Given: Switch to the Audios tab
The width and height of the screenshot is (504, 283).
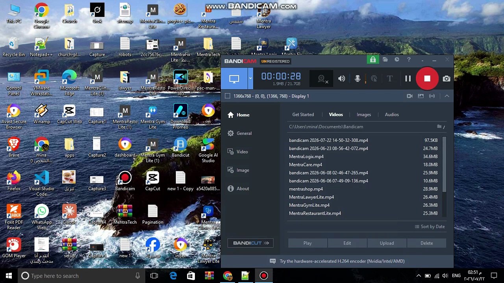Looking at the screenshot, I should (x=392, y=114).
